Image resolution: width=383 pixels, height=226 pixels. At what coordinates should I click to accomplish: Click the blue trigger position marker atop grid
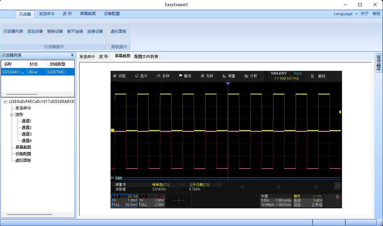(x=228, y=84)
